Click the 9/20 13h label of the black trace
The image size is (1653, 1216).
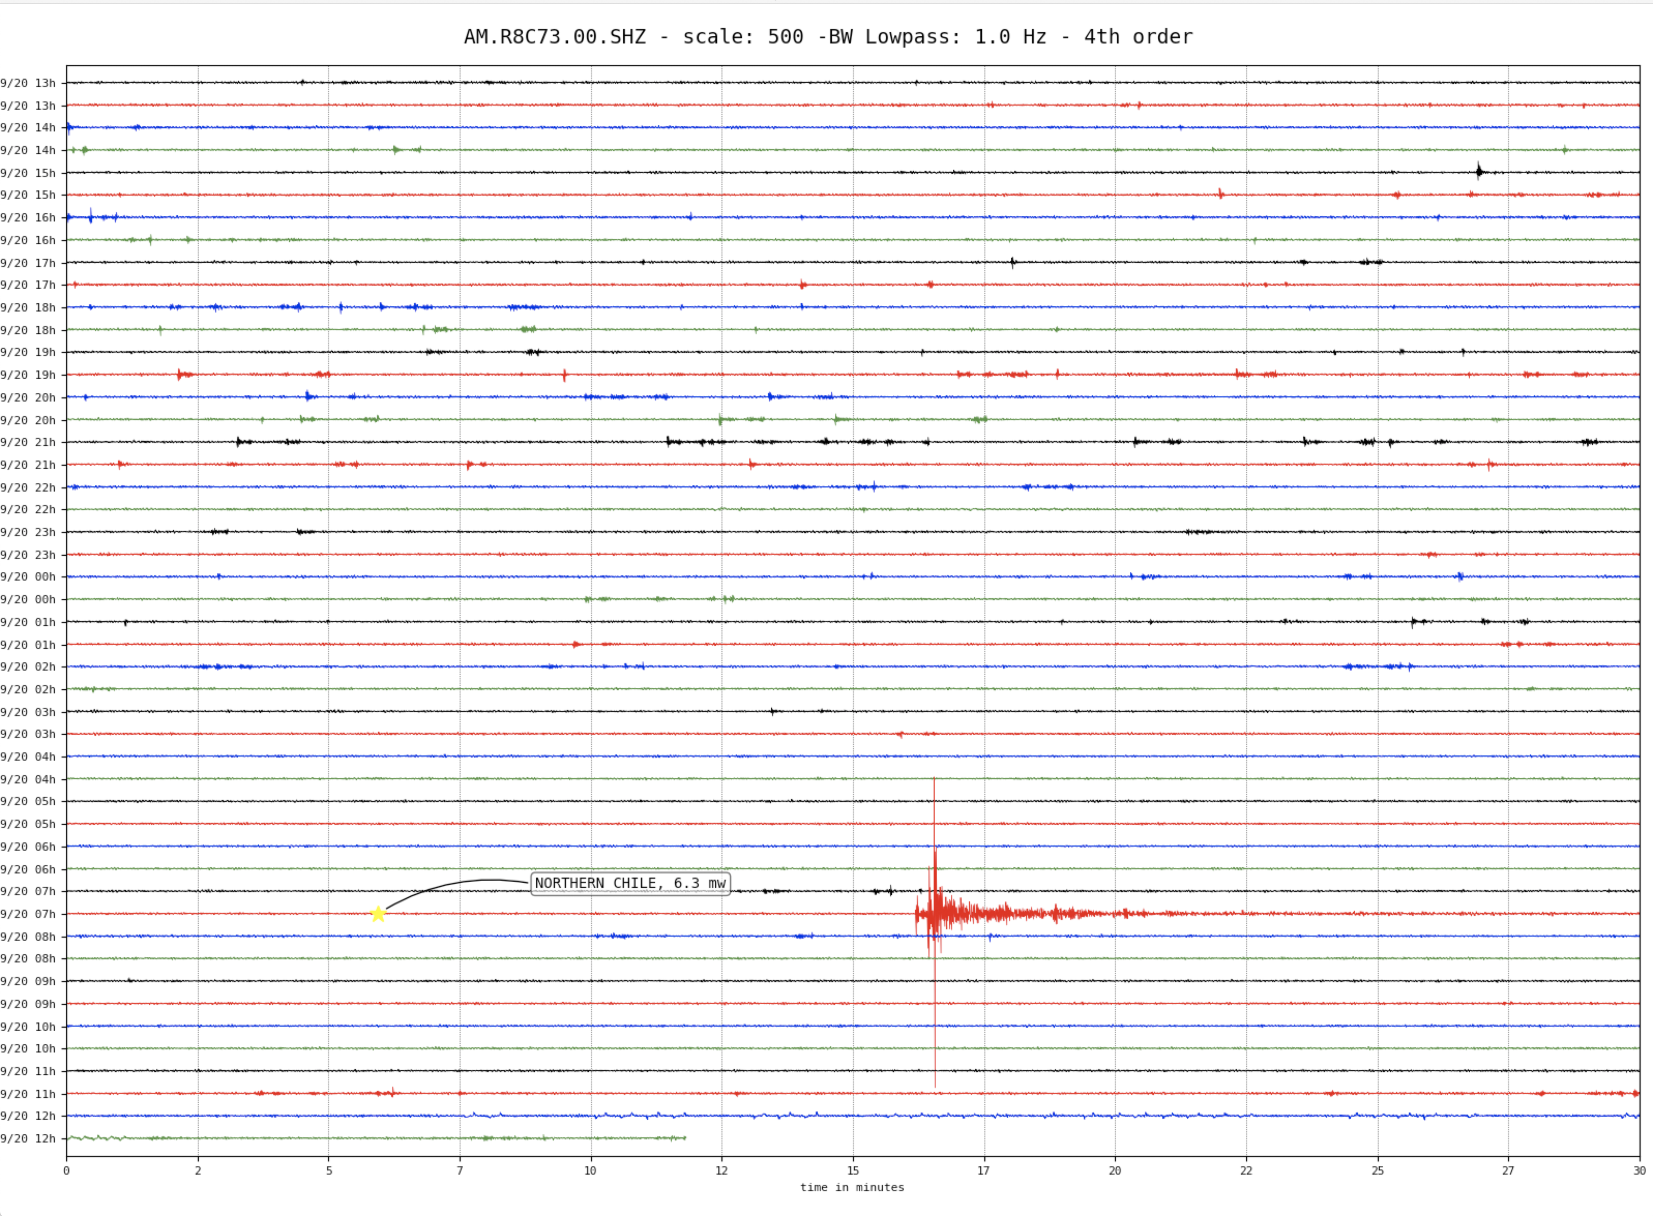coord(28,83)
